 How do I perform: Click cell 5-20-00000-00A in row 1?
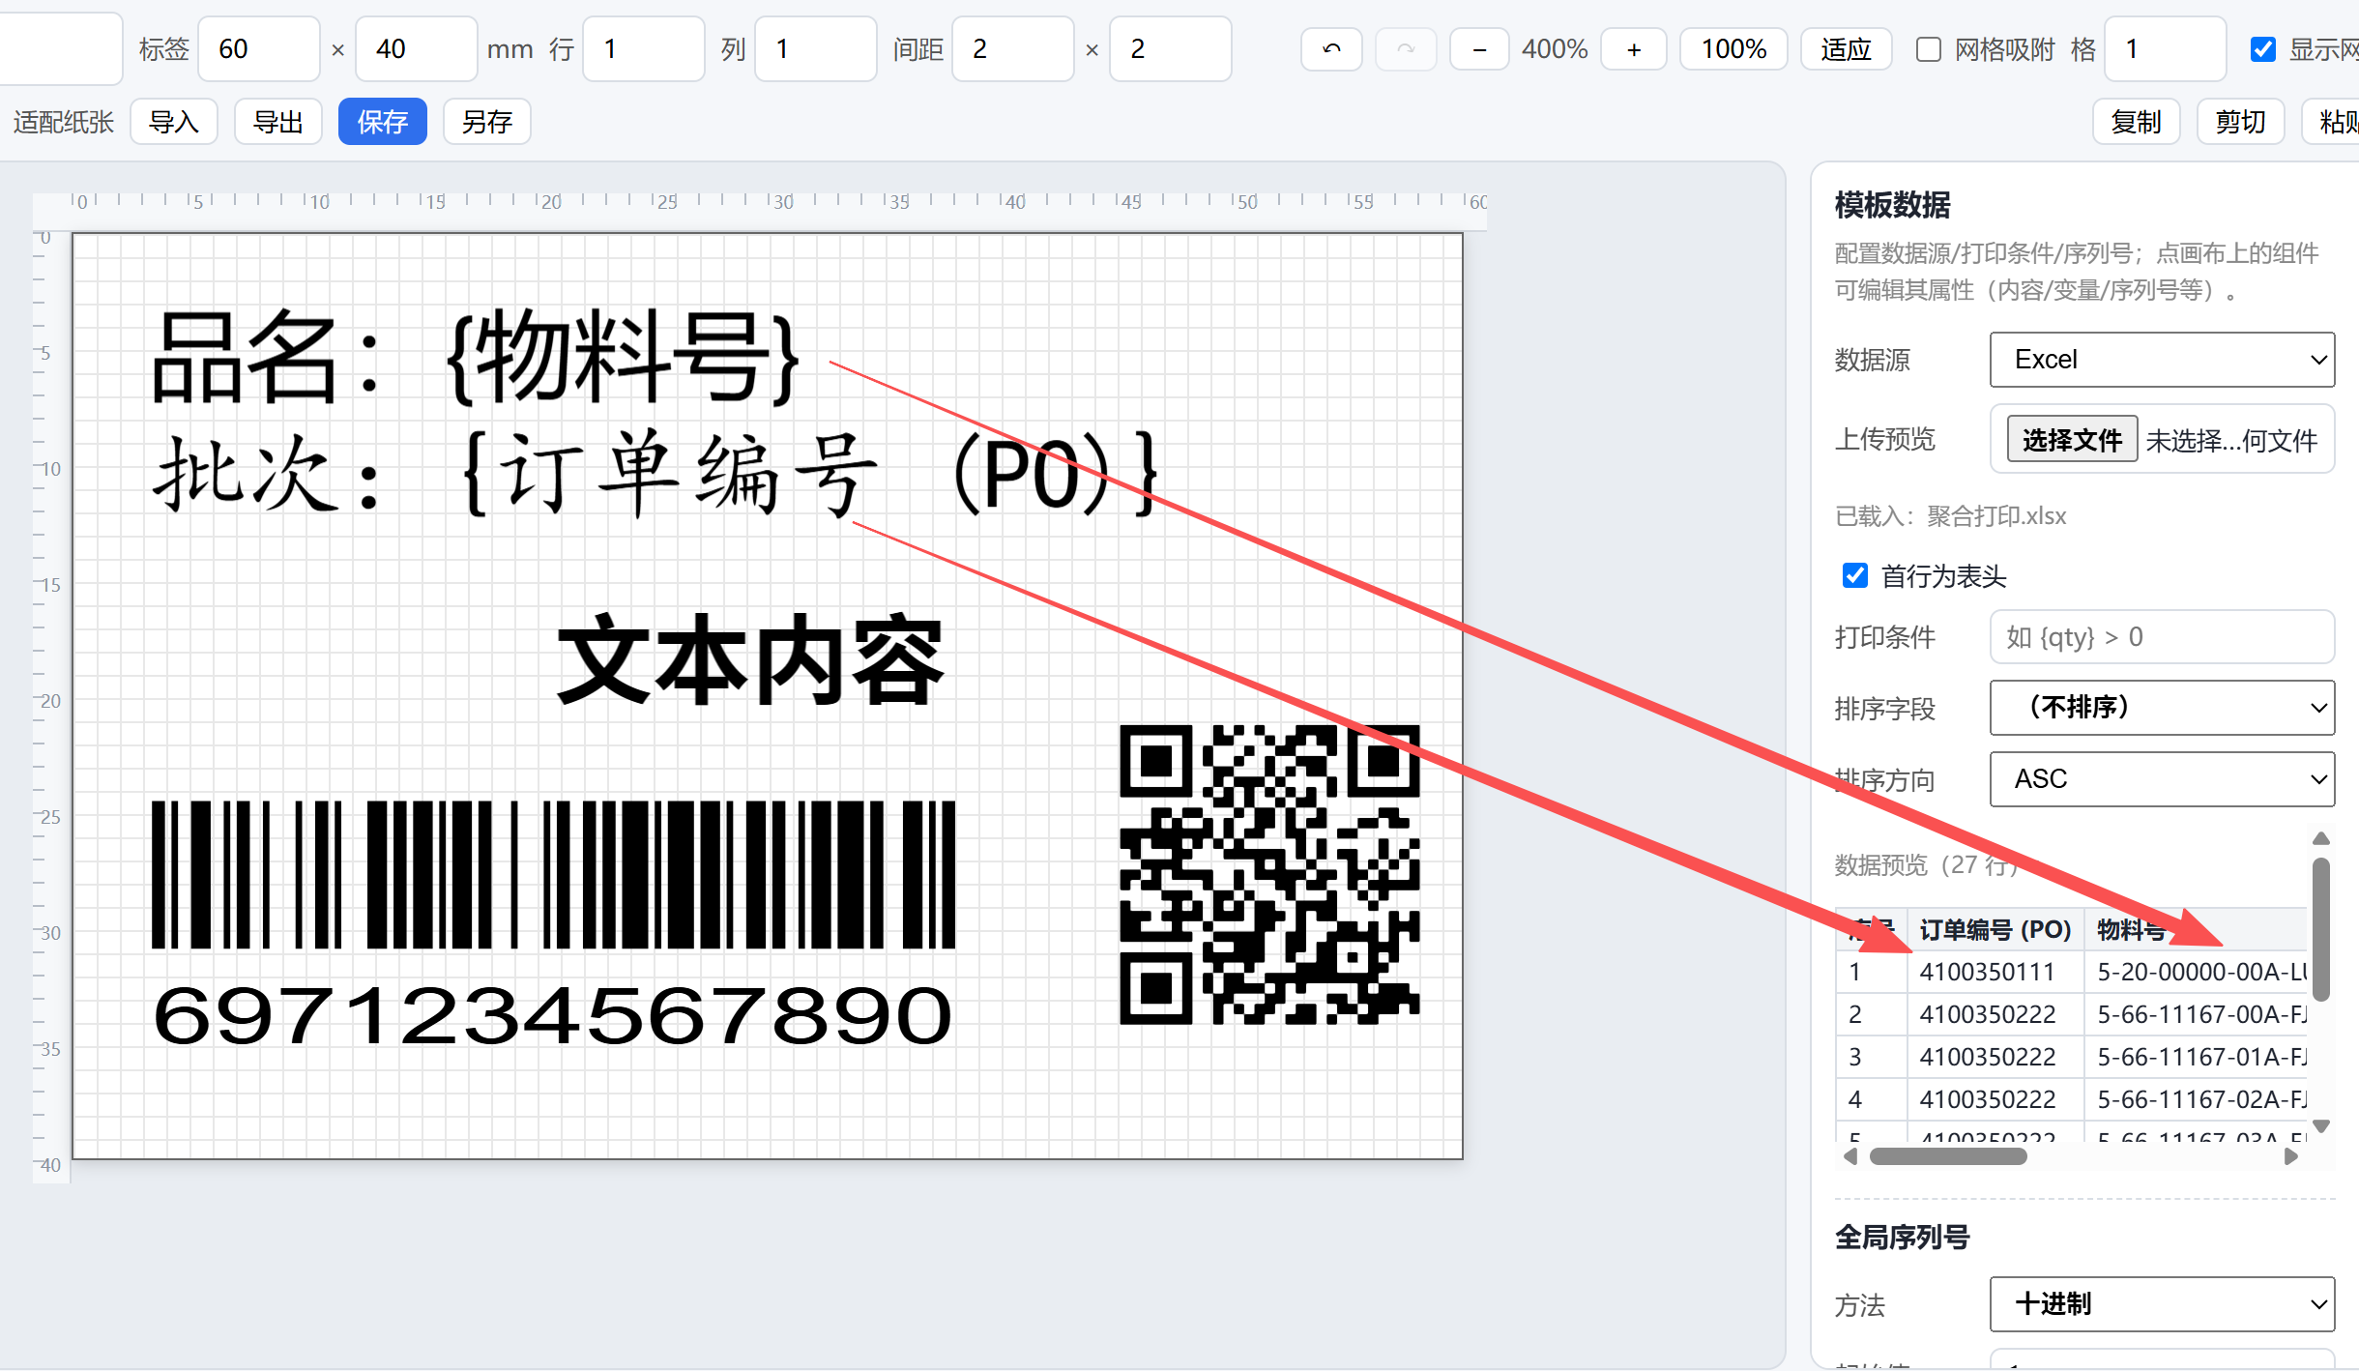pos(2196,972)
